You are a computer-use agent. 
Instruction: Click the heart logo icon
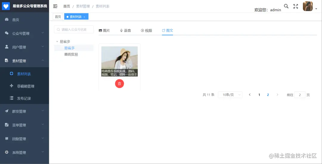(6, 6)
